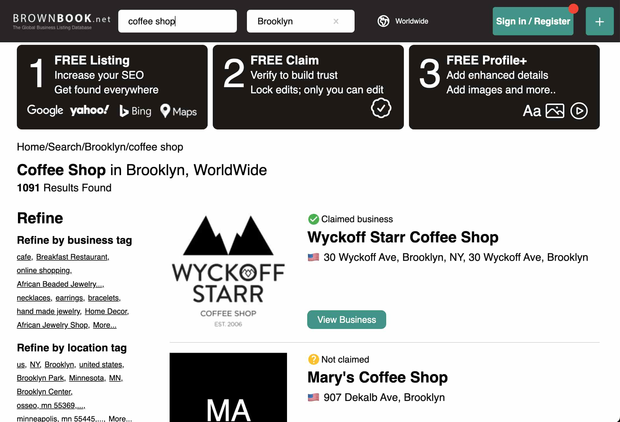Toggle the FREE Claim verified checkmark

click(x=381, y=108)
